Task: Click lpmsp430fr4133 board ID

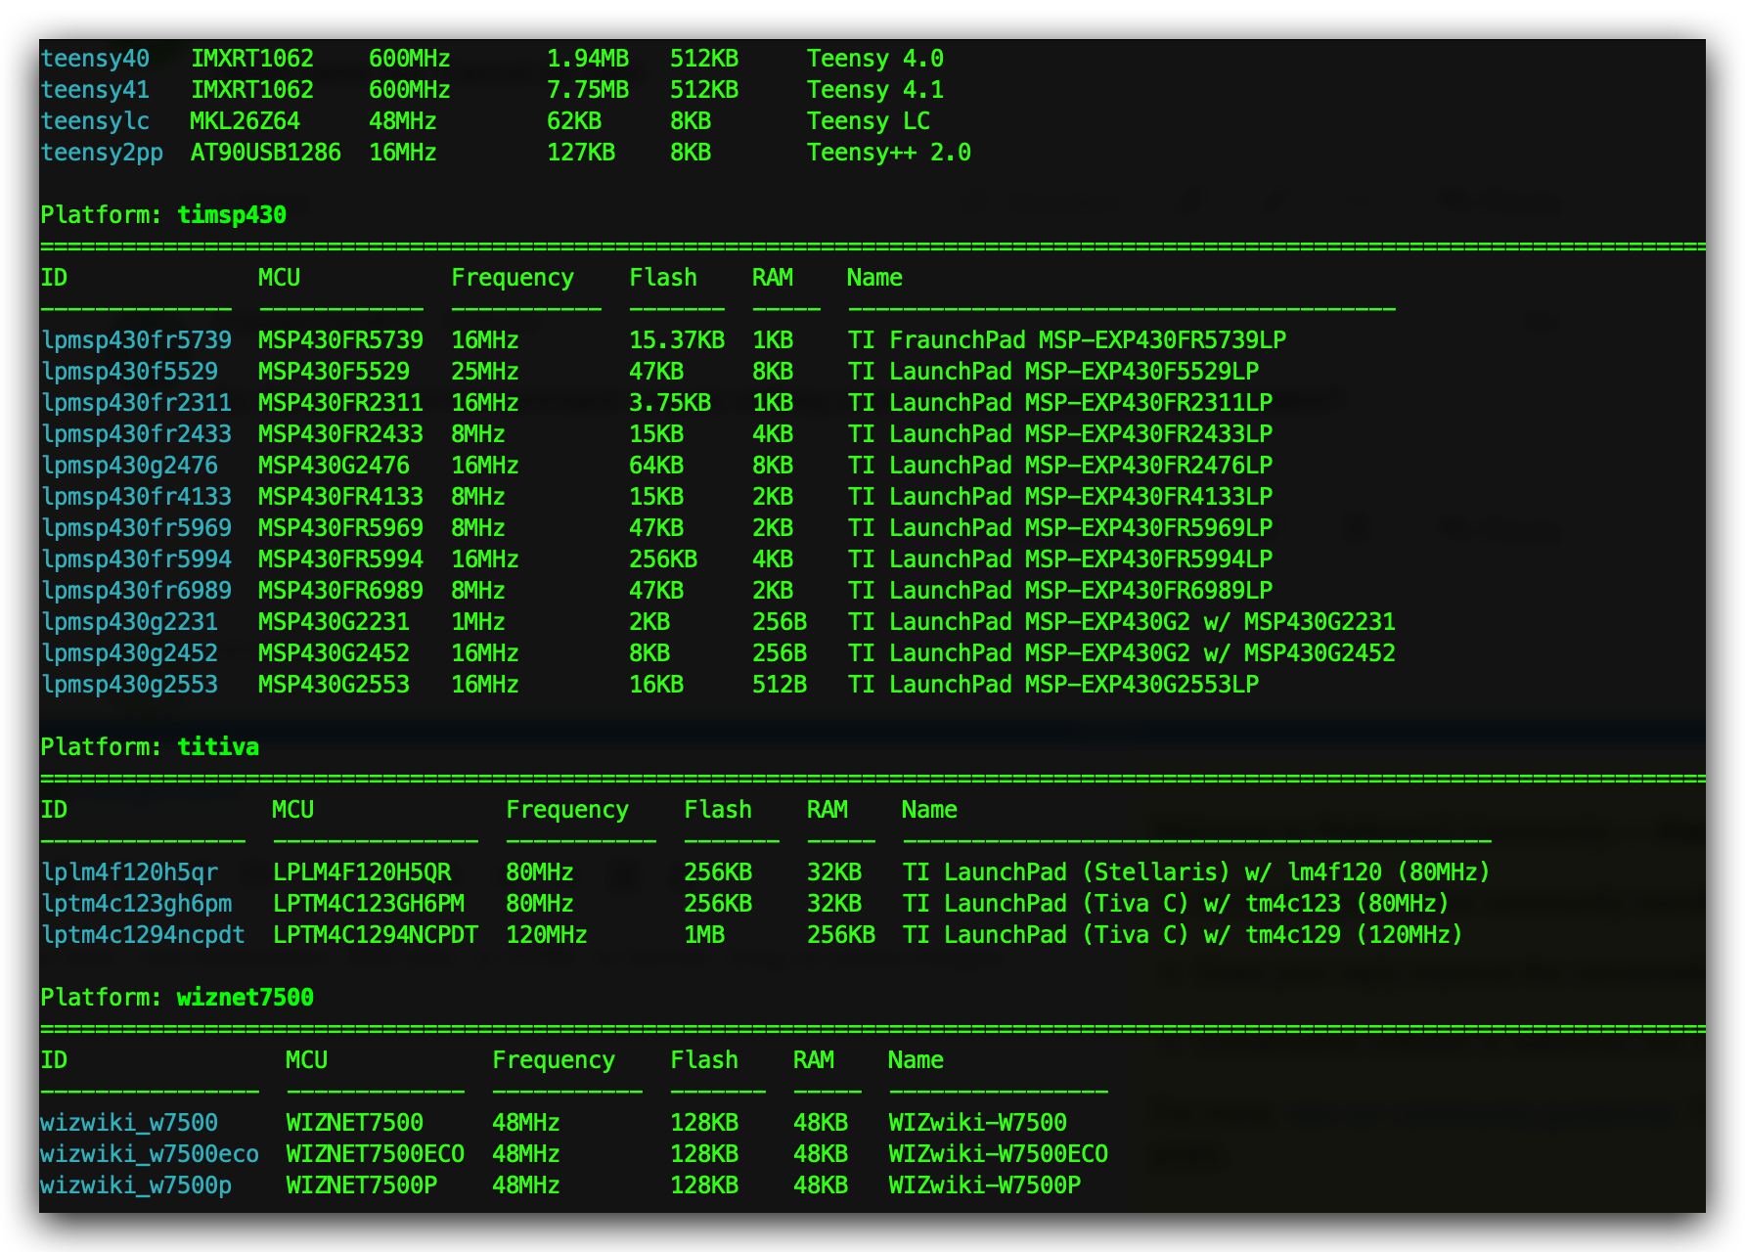Action: (137, 497)
